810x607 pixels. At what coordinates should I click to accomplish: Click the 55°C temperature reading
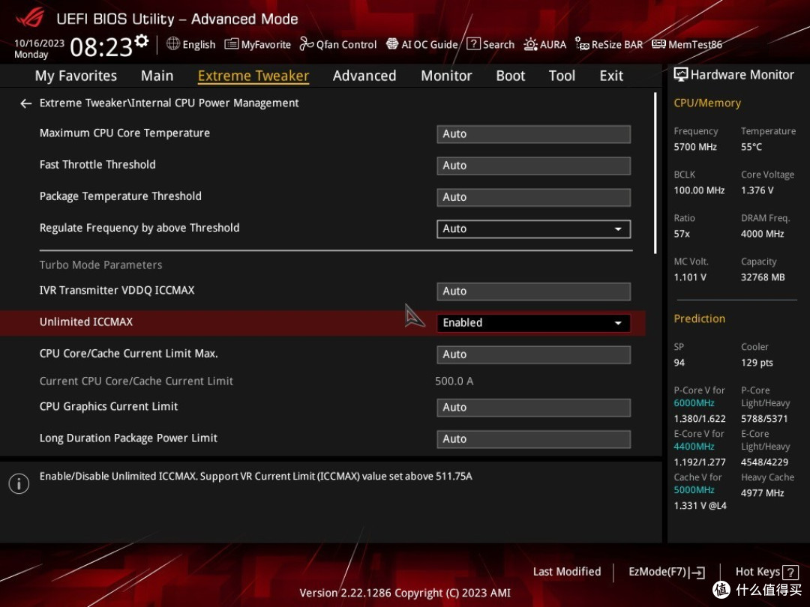point(751,147)
